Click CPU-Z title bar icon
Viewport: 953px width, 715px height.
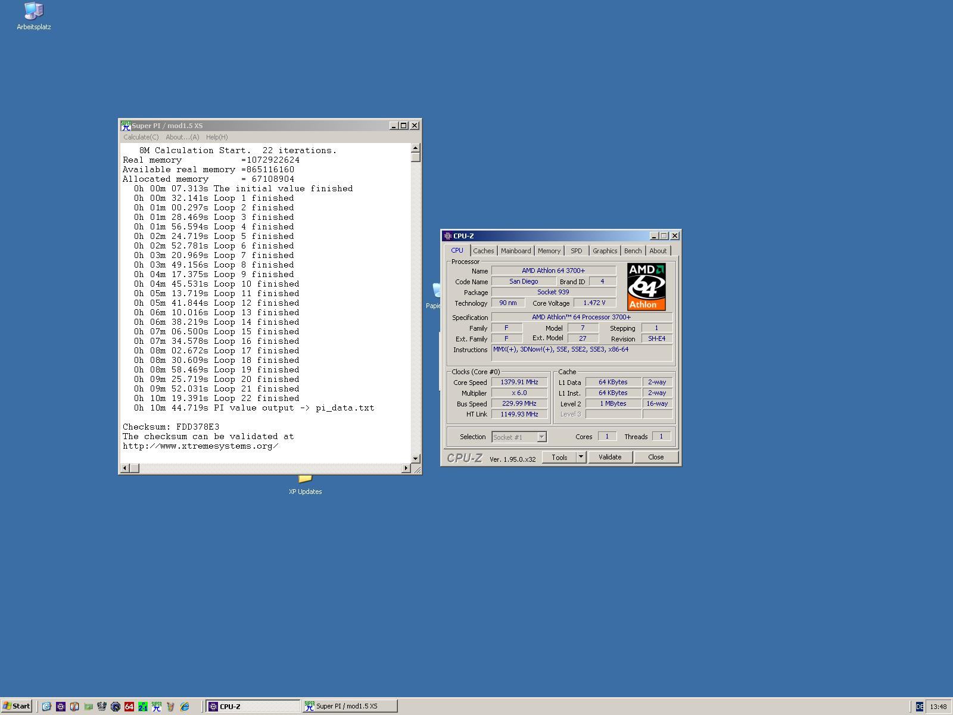(448, 236)
